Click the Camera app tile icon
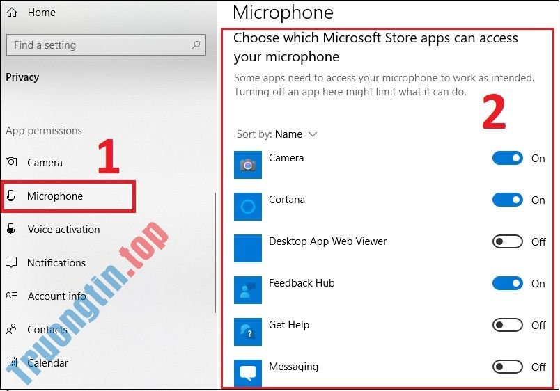Viewport: 560px width, 391px height. [x=248, y=165]
